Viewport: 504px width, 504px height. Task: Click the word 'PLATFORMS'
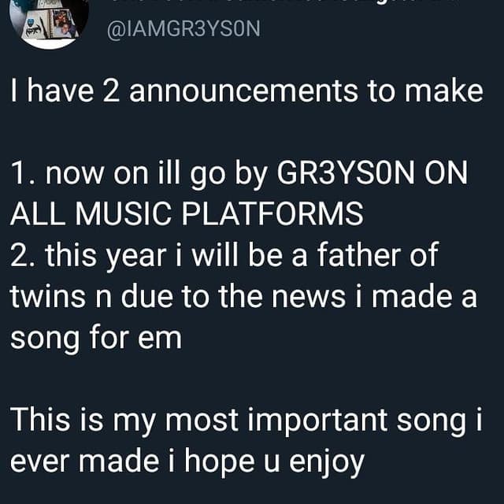tap(273, 213)
